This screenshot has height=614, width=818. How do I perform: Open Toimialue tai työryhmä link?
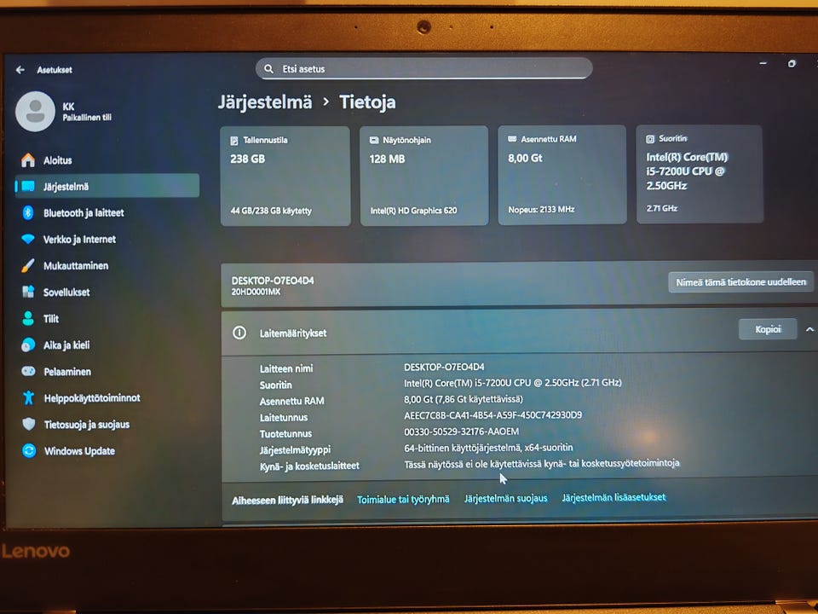pyautogui.click(x=403, y=499)
